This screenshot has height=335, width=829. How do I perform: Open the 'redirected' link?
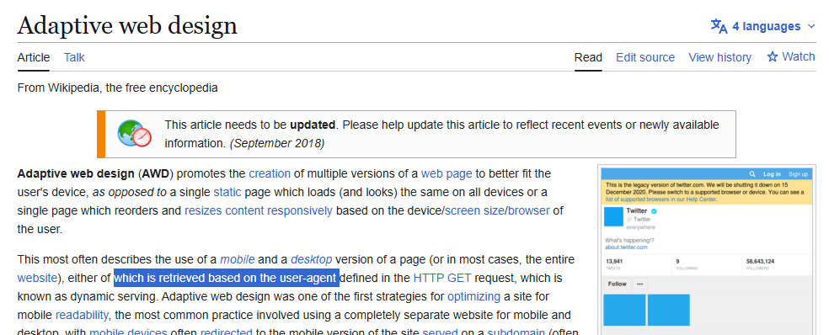(x=227, y=332)
